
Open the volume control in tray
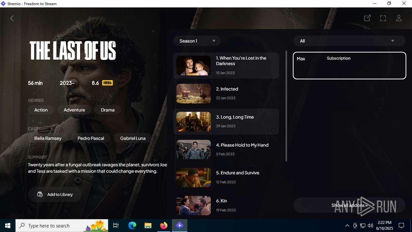[370, 226]
